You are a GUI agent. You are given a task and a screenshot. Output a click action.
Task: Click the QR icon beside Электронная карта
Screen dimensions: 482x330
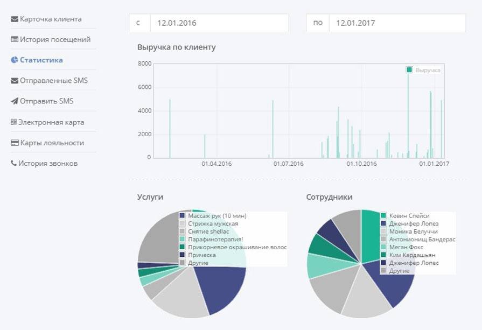13,122
